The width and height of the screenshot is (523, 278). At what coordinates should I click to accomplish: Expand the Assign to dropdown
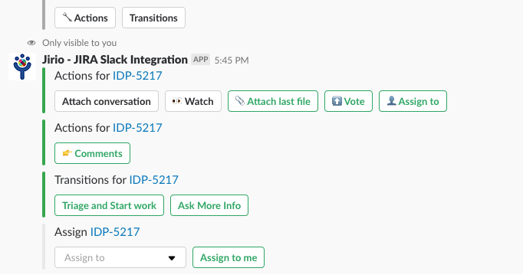point(120,257)
